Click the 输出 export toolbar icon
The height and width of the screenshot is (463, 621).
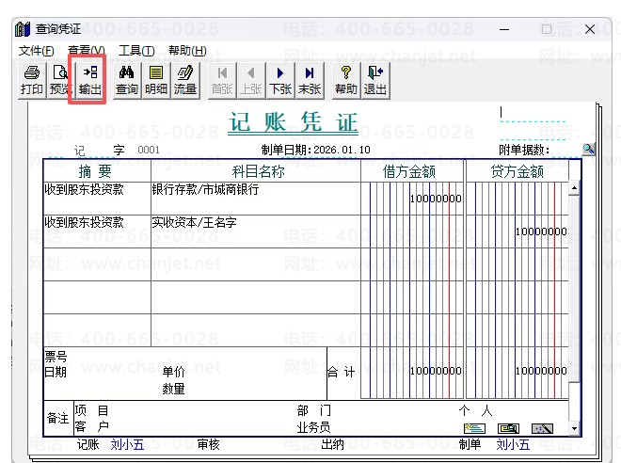(x=90, y=80)
